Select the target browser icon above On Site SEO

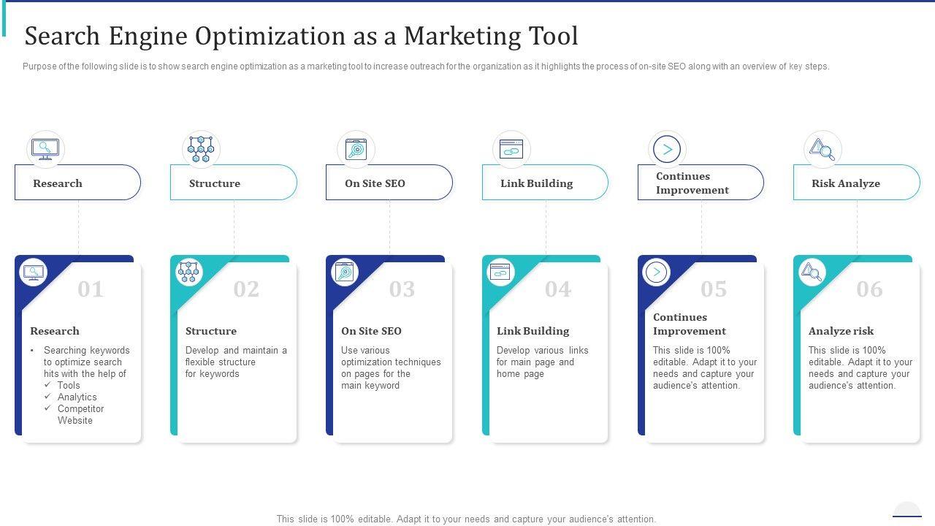coord(356,149)
